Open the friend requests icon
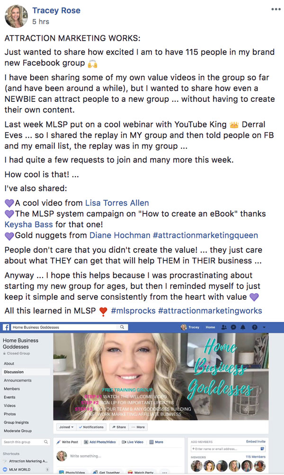This screenshot has width=284, height=475. coord(224,327)
